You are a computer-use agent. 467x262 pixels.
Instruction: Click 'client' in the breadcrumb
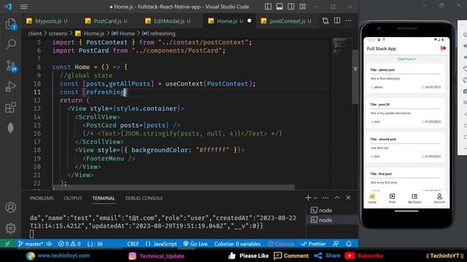35,33
